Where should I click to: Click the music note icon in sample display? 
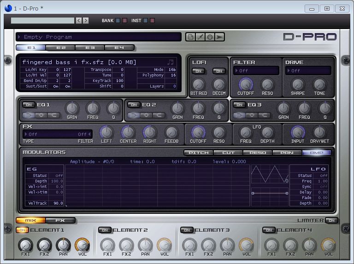pos(171,62)
